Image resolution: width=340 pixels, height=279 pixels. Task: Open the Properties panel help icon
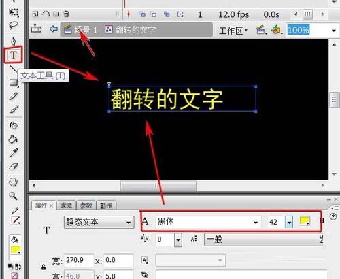point(333,217)
